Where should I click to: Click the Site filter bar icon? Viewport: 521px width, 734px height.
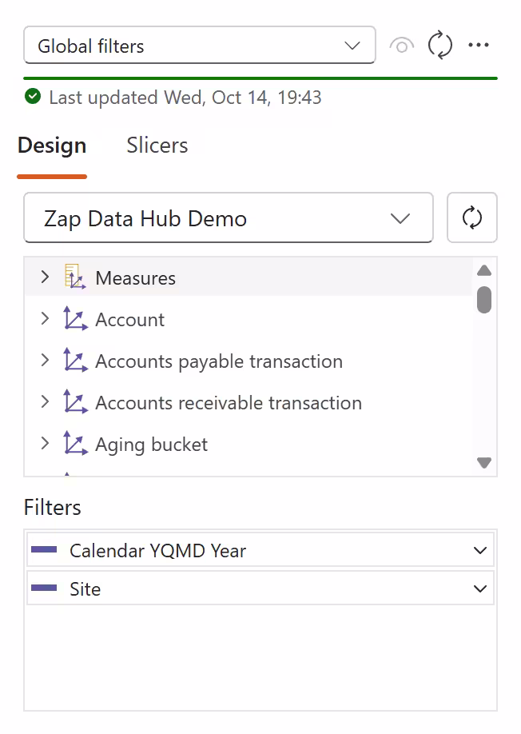[44, 588]
